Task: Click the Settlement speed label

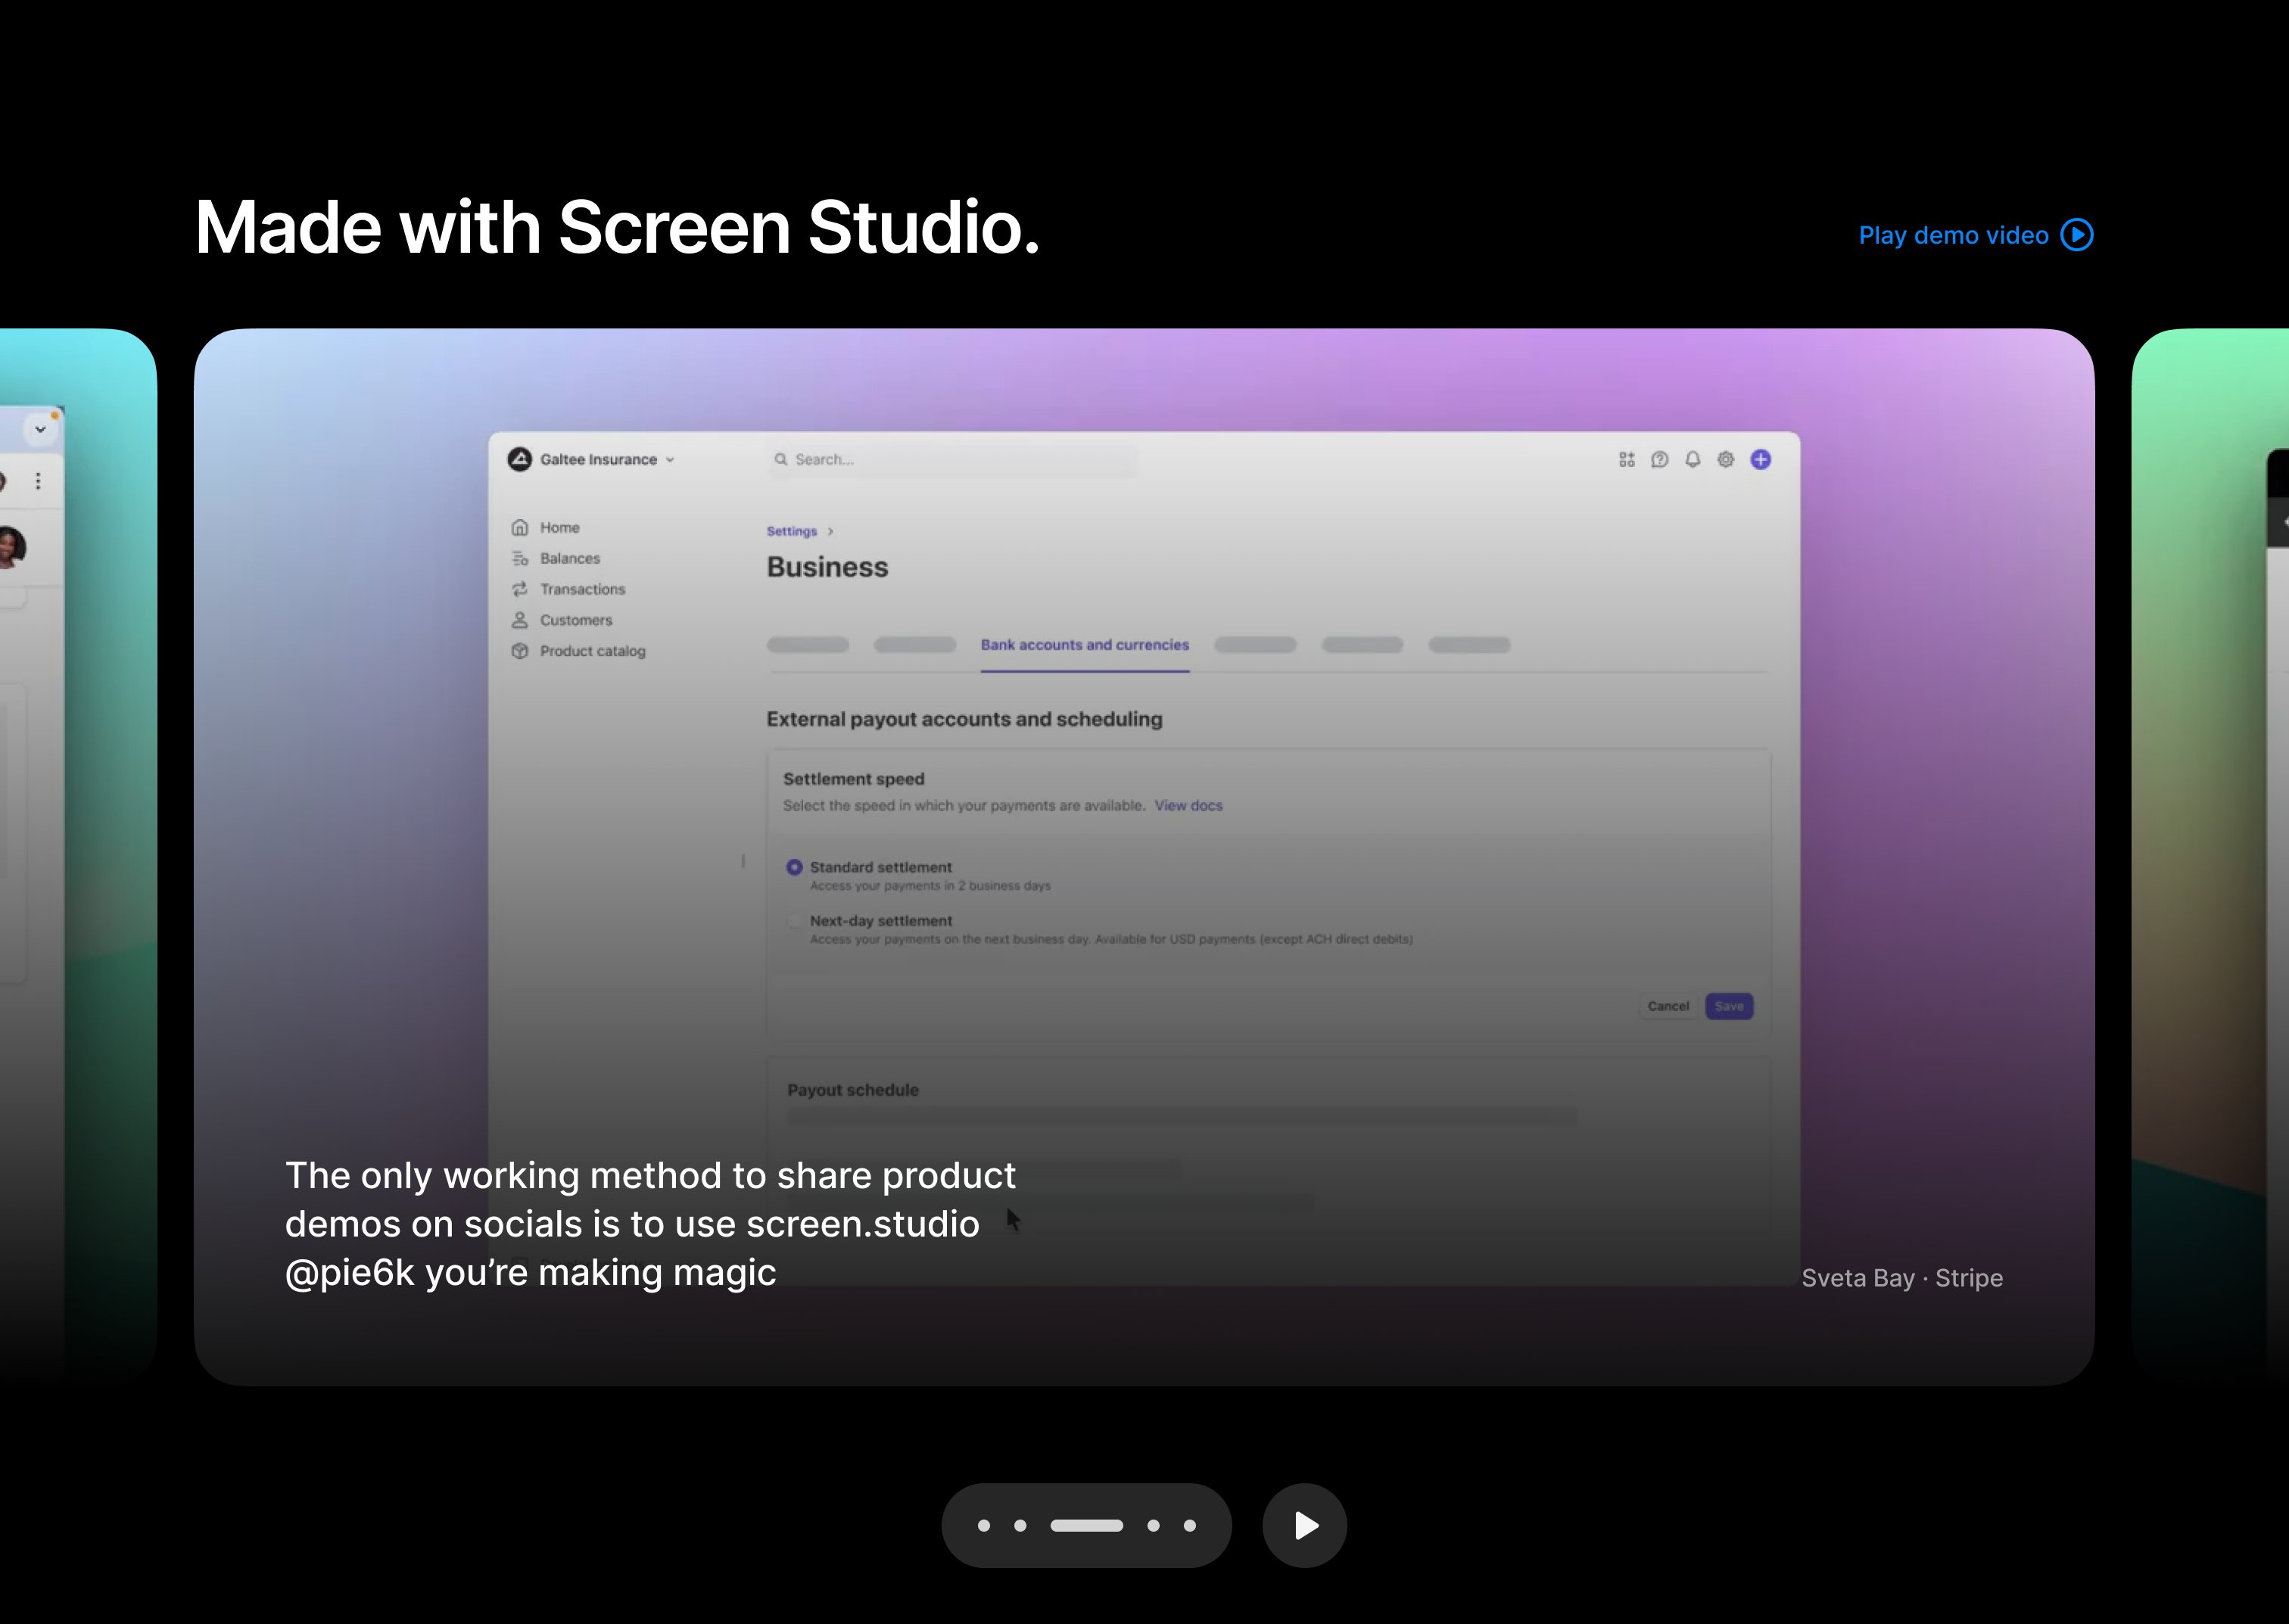Action: pos(853,779)
